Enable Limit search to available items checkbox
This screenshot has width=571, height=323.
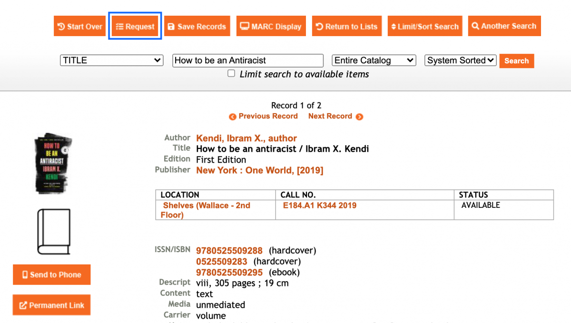(x=231, y=73)
